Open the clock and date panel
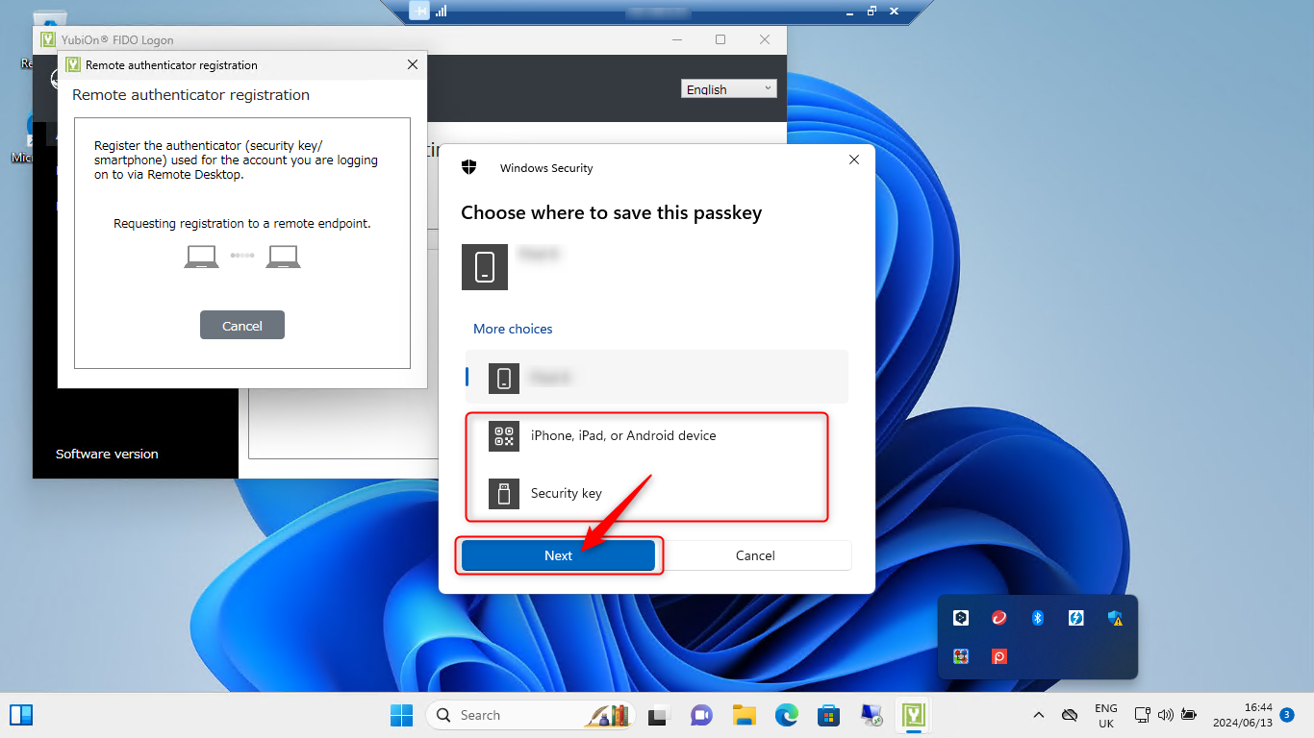The width and height of the screenshot is (1314, 738). 1243,715
